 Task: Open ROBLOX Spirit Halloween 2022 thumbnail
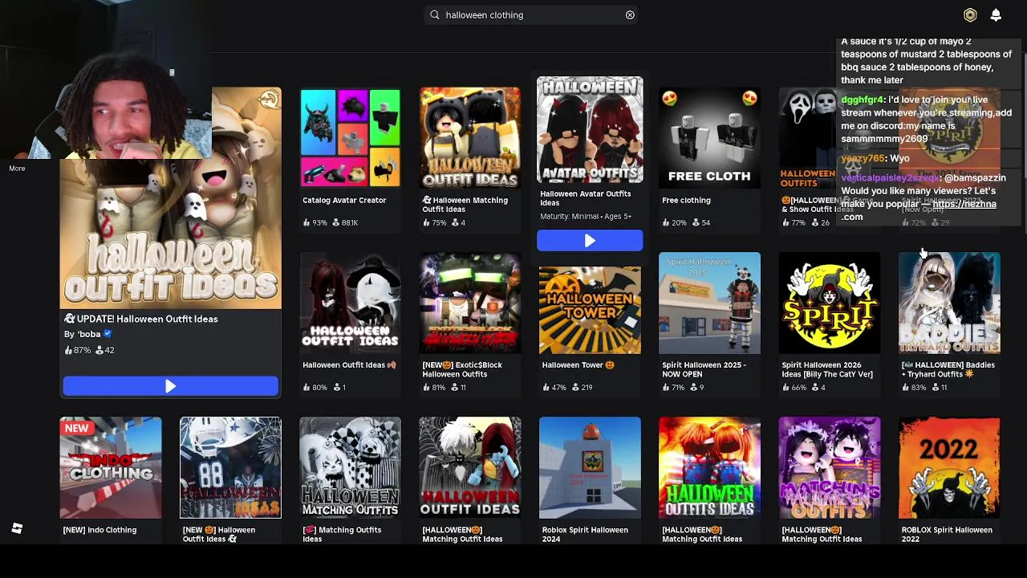tap(949, 468)
